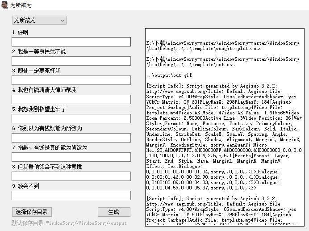This screenshot has width=309, height=231.
Task: Click the label 4.我也有钱聘请大律师帮我
Action: [44, 90]
